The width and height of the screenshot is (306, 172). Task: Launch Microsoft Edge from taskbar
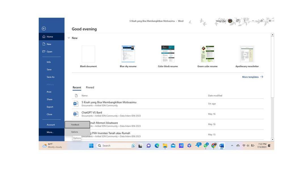pyautogui.click(x=157, y=146)
